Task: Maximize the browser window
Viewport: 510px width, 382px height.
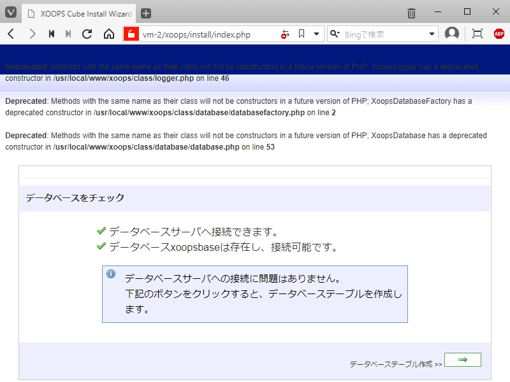Action: point(467,11)
